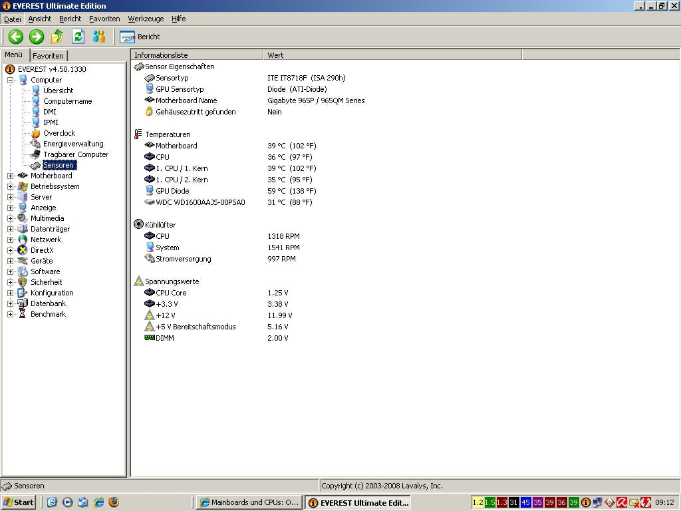Image resolution: width=681 pixels, height=511 pixels.
Task: Click the Sicherheit shield icon
Action: [x=23, y=282]
